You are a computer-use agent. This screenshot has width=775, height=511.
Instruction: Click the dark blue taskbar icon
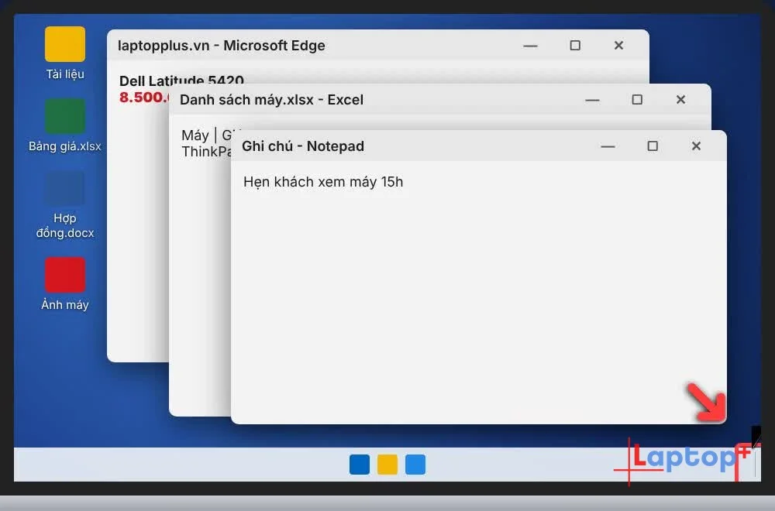[x=360, y=465]
